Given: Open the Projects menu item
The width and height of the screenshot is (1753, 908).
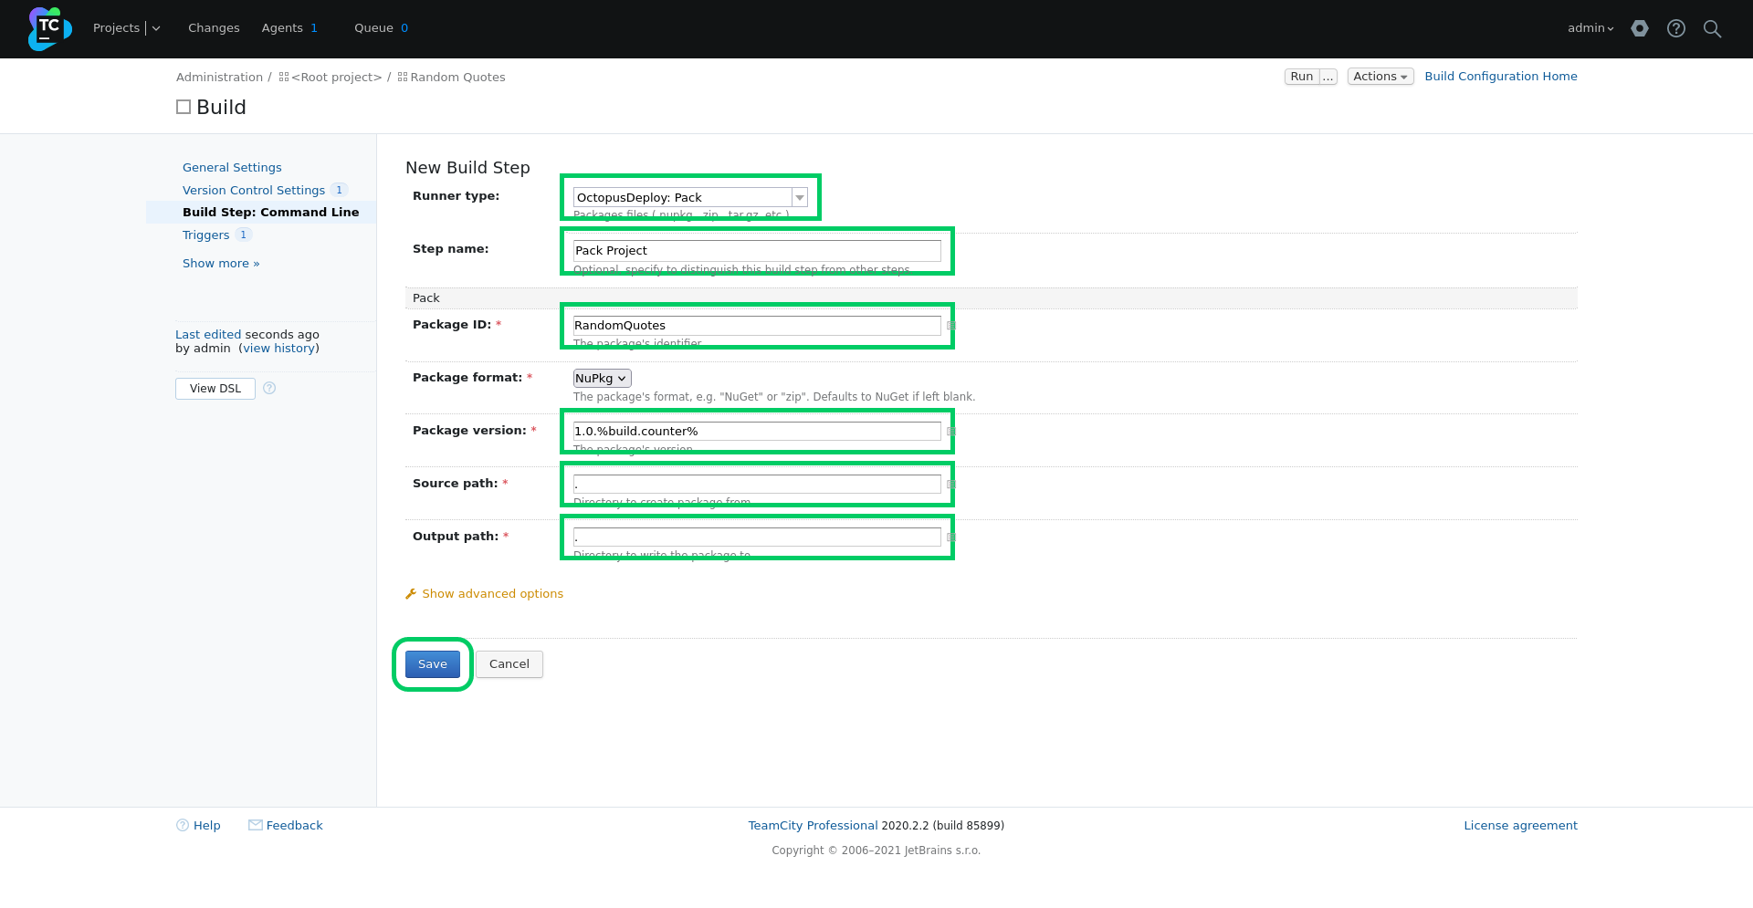Looking at the screenshot, I should click(x=116, y=28).
